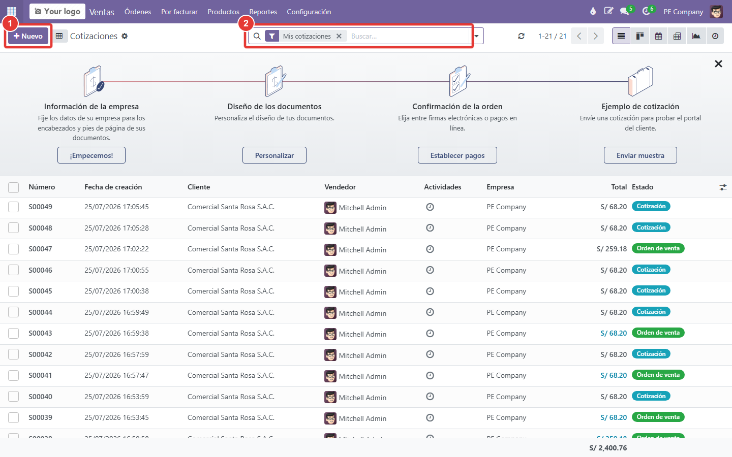732x457 pixels.
Task: Open the Configuración menu
Action: tap(309, 12)
